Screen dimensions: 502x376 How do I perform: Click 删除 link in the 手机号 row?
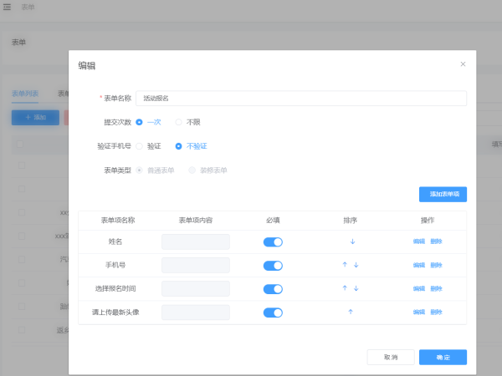[x=436, y=265]
